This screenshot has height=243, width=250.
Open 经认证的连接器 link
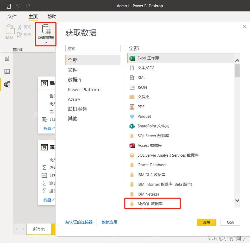click(79, 222)
